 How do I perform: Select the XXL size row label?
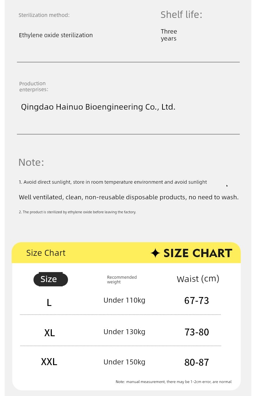click(x=49, y=362)
